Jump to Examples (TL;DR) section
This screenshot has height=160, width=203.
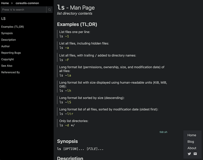click(12, 27)
